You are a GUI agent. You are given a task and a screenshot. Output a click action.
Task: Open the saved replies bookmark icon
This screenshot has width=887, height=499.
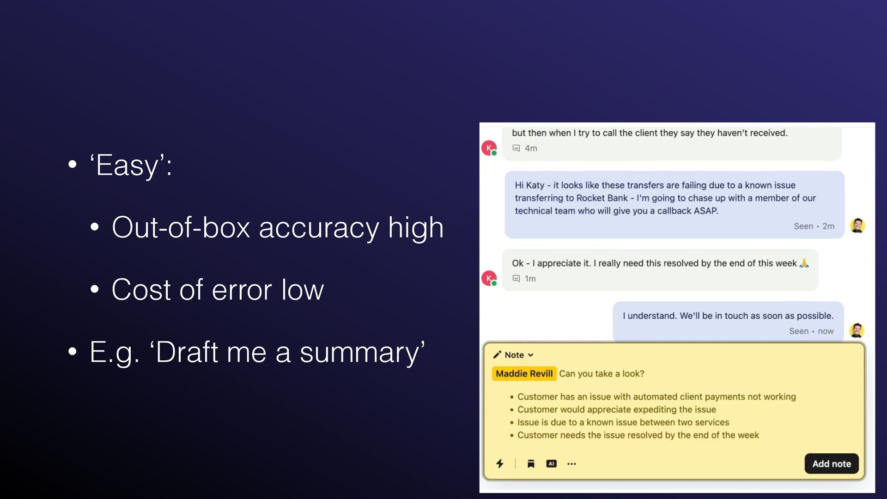click(x=531, y=464)
